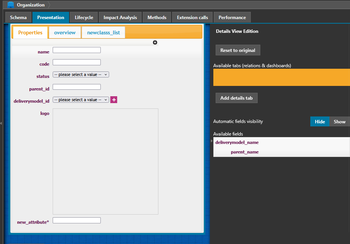
Task: Open the newclasss_list details tab
Action: pyautogui.click(x=103, y=32)
